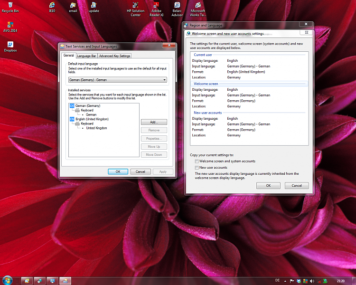Click the DE language indicator in the taskbar

(x=277, y=280)
